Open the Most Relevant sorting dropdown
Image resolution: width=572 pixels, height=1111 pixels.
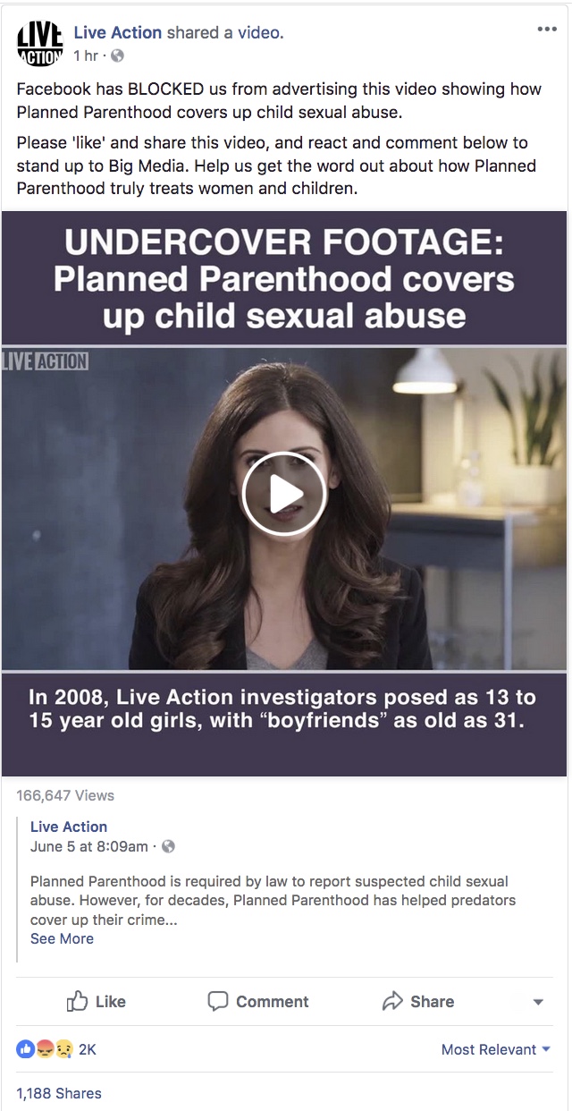coord(496,1049)
